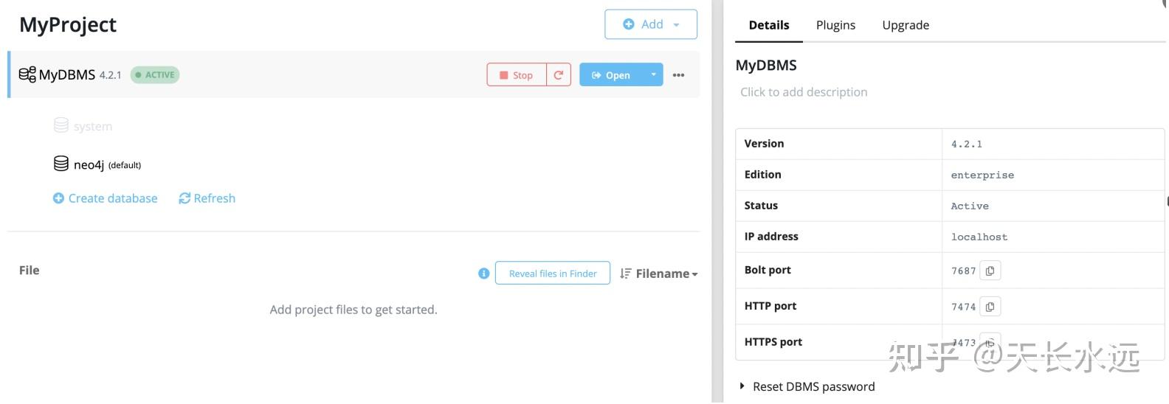Copy the Bolt port number
The image size is (1169, 404).
click(x=990, y=271)
